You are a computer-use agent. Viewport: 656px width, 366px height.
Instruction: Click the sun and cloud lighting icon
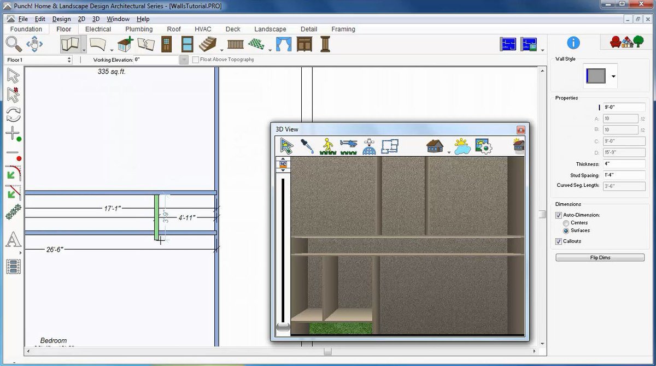tap(462, 146)
